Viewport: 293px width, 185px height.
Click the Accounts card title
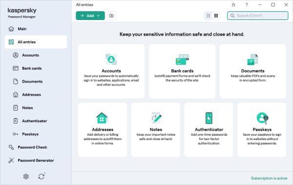(111, 71)
